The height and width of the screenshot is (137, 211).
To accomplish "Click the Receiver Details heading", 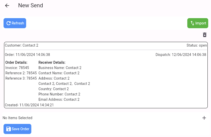I will [52, 62].
